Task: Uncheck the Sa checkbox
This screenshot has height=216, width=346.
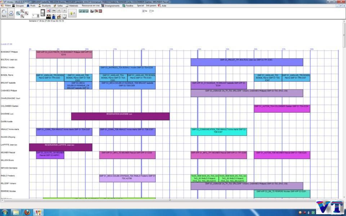Action: coord(143,11)
